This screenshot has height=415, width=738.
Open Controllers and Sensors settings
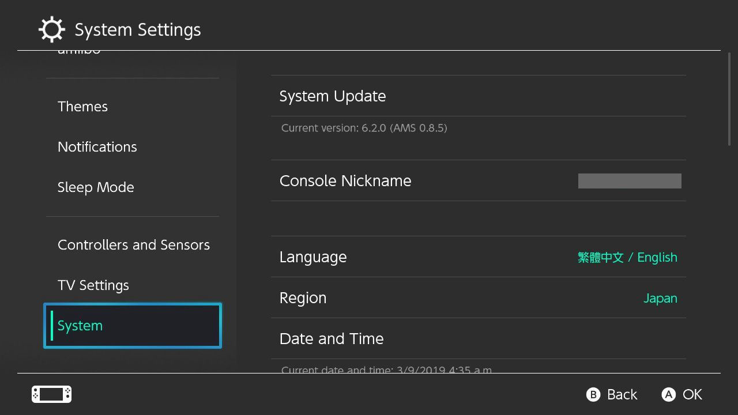(x=133, y=245)
